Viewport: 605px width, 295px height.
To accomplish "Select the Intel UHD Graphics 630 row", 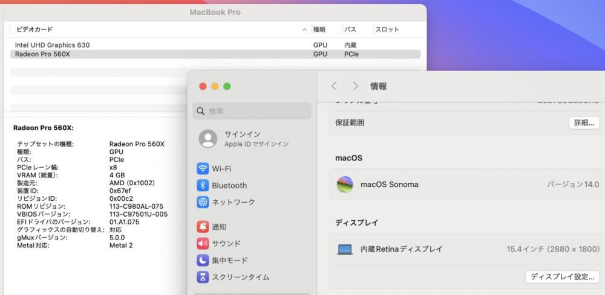I will click(215, 45).
